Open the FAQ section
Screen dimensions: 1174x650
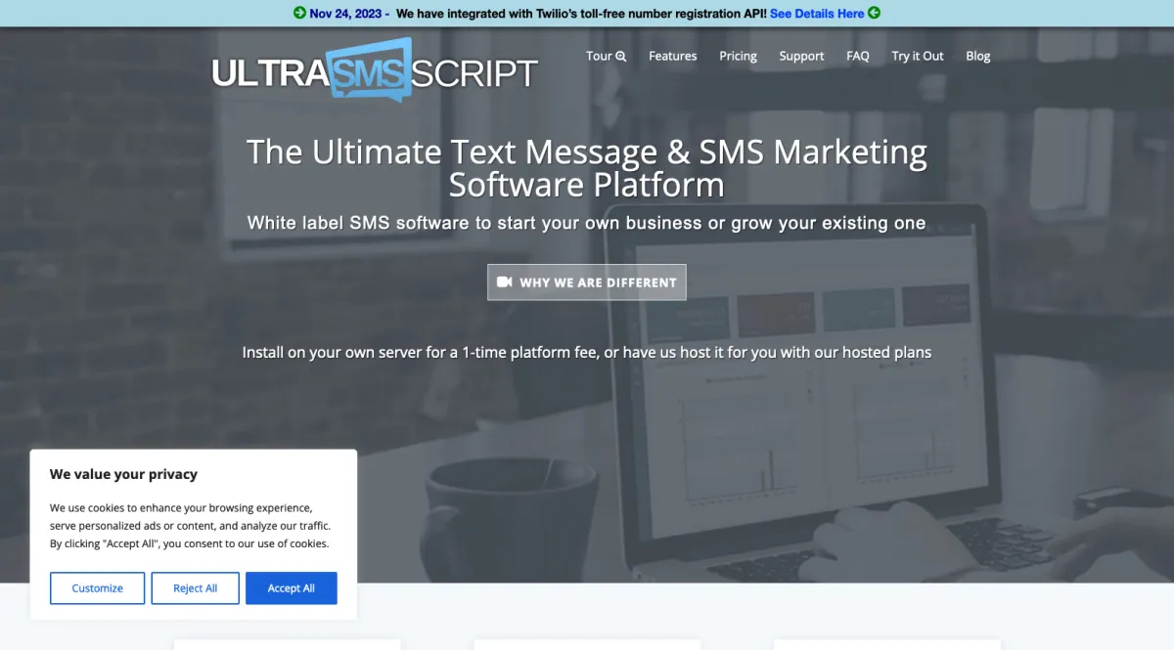[x=857, y=56]
